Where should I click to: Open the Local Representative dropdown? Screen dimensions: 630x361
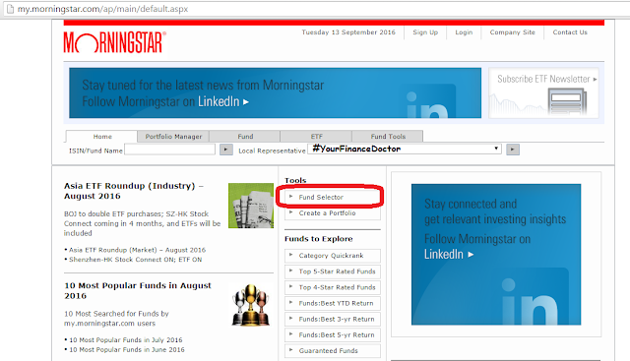405,149
